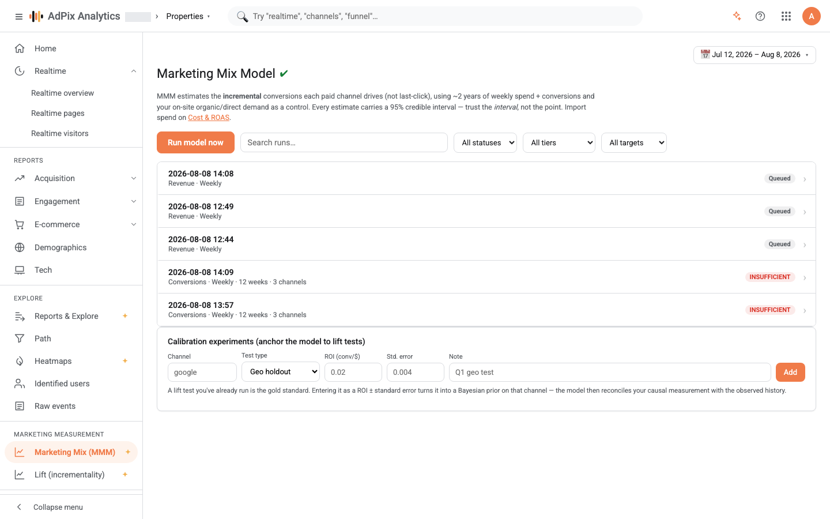Click chevron on 2026-08-08 13:57 row
The width and height of the screenshot is (830, 519).
(x=805, y=311)
